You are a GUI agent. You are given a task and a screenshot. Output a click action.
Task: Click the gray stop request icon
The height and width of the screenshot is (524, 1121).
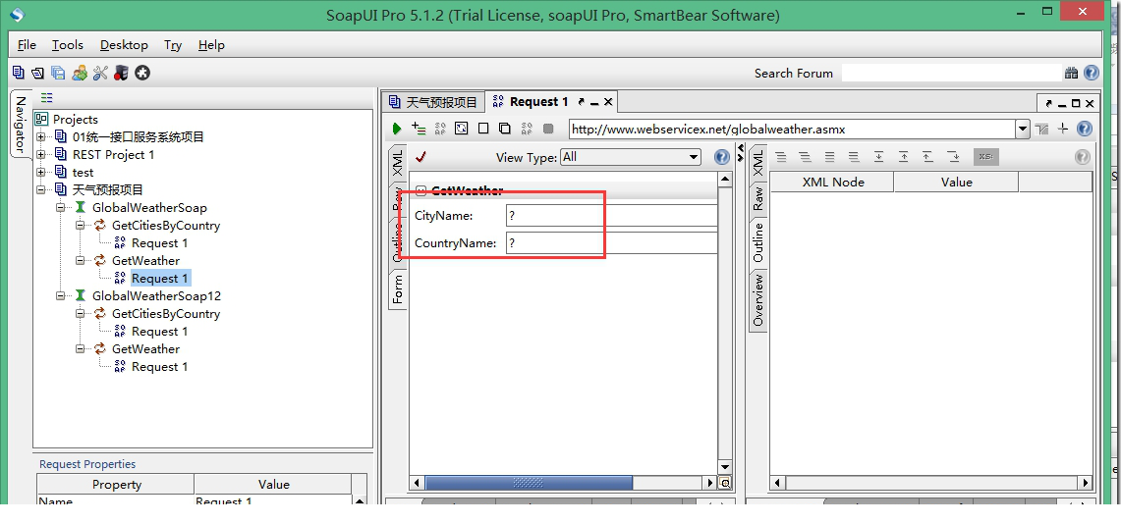coord(548,129)
